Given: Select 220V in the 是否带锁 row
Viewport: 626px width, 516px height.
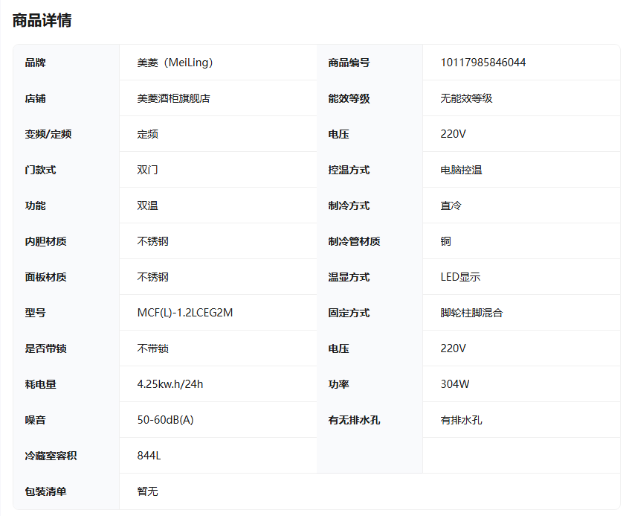Looking at the screenshot, I should point(453,348).
